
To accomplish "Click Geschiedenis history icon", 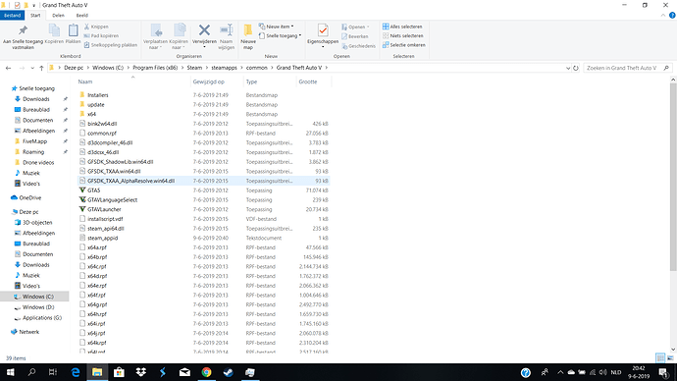I will pyautogui.click(x=358, y=46).
